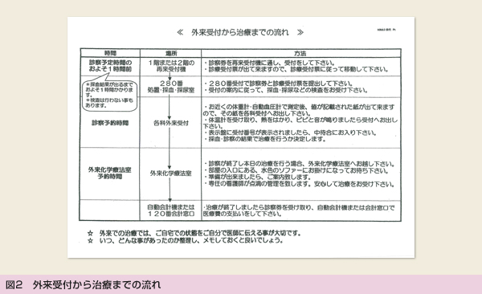Click the bubble note 検査は行わない事もあります

click(x=109, y=103)
